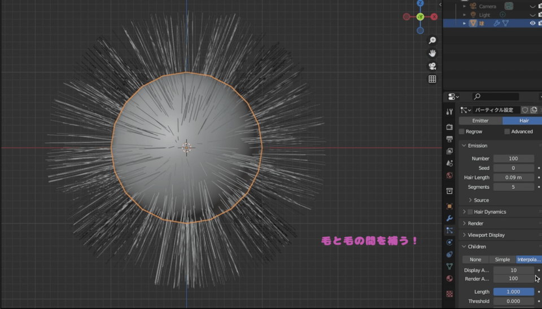Enable the Hair Dynamics checkbox
Screen dimensions: 542x309
470,211
